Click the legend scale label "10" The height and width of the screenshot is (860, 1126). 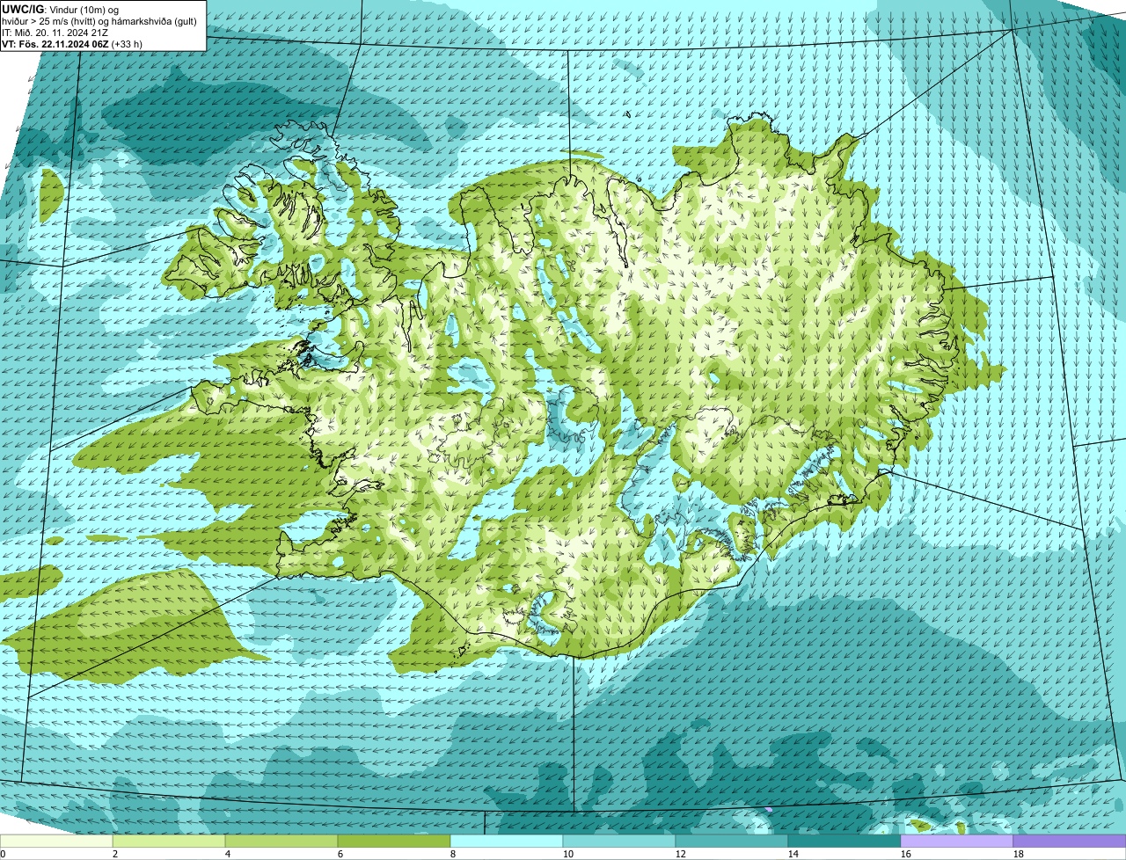(568, 854)
